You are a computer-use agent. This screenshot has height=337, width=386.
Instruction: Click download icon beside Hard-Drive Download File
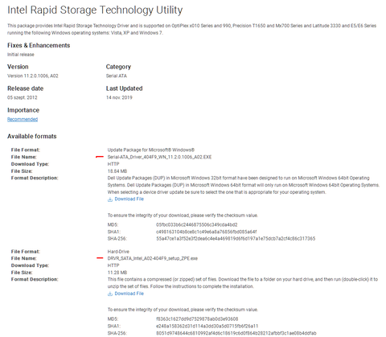click(110, 294)
